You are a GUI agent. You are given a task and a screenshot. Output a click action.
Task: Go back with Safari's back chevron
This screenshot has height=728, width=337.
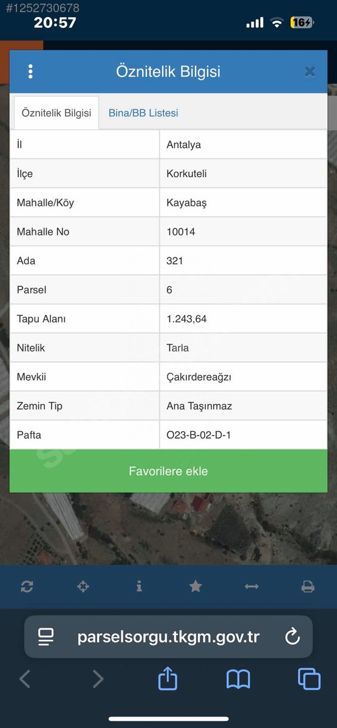click(x=25, y=679)
